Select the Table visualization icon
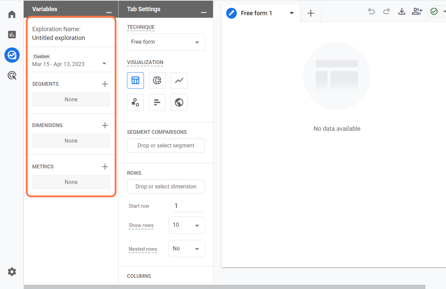Image resolution: width=446 pixels, height=289 pixels. coord(135,80)
